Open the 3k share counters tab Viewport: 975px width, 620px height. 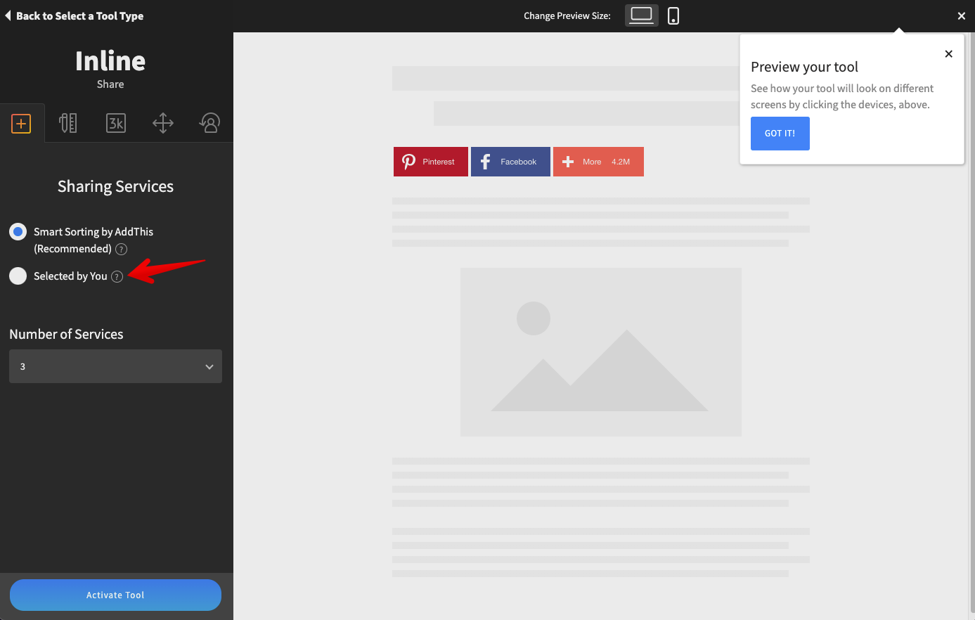click(x=116, y=123)
